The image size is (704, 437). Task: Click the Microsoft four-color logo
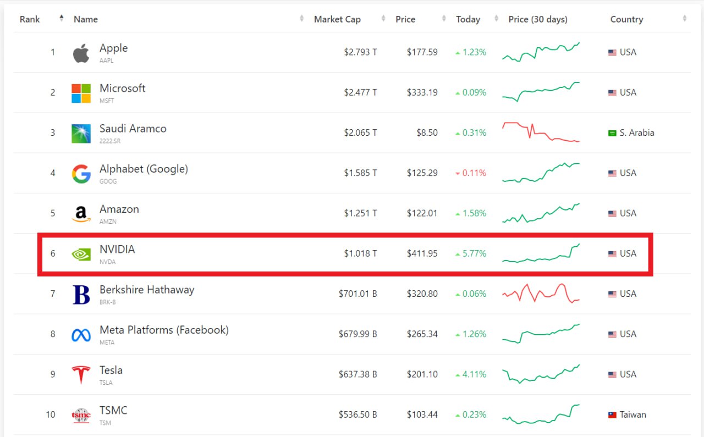81,93
